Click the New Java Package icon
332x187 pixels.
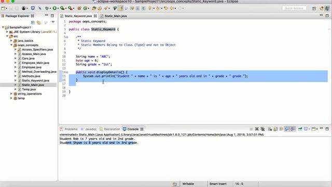coord(79,8)
